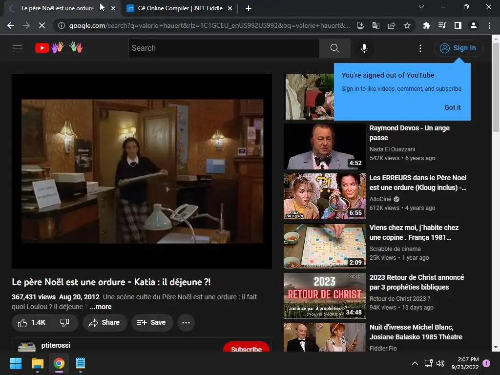Screen dimensions: 500x375
Task: Open volume control in system tray
Action: tap(440, 363)
